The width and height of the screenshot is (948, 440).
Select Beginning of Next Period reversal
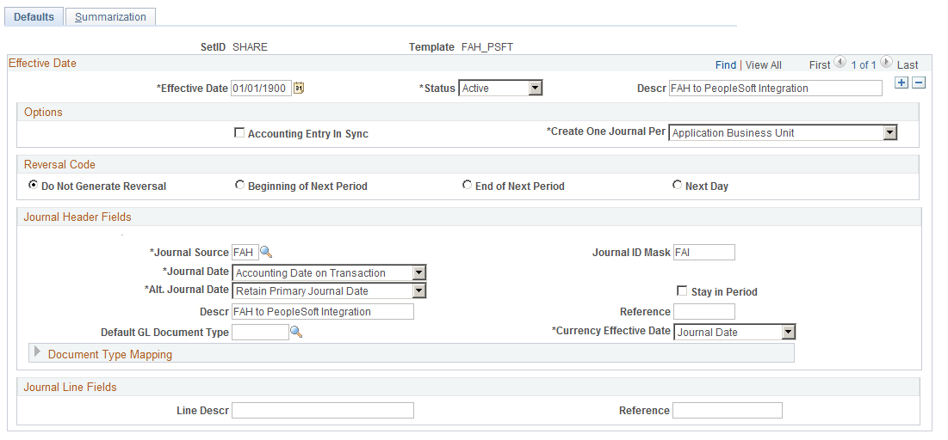point(240,186)
